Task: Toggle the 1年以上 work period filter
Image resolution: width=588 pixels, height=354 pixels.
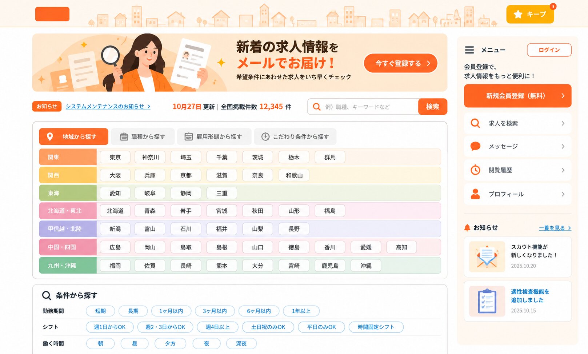Action: tap(301, 311)
